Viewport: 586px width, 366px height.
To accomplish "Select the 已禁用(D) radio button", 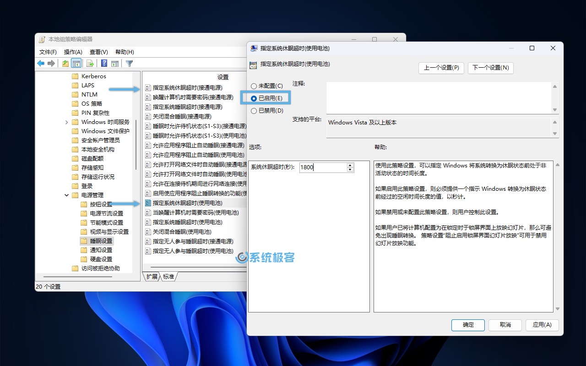I will tap(254, 111).
